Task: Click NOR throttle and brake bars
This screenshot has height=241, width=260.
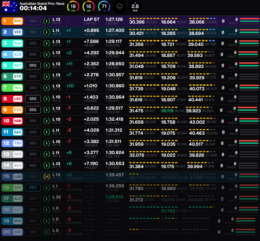Action: [249, 21]
